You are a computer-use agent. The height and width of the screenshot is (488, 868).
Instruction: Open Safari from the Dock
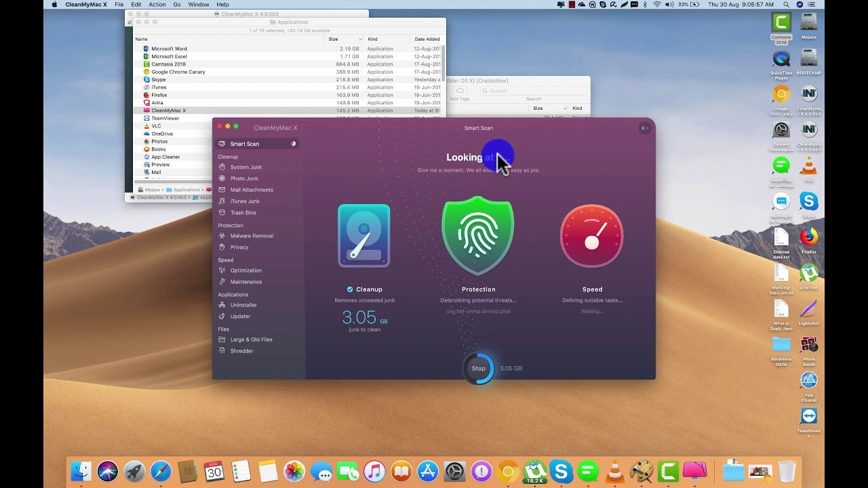click(161, 471)
